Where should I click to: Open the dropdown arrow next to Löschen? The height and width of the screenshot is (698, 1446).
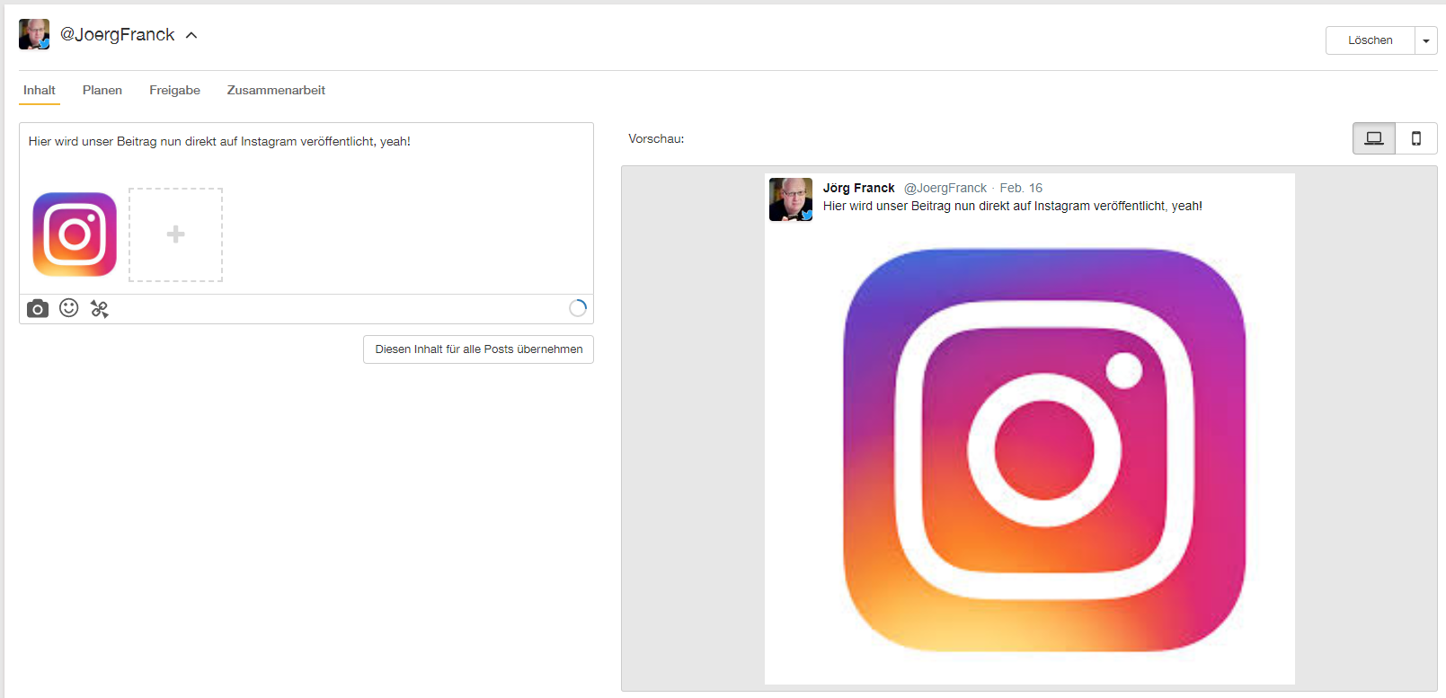coord(1426,40)
